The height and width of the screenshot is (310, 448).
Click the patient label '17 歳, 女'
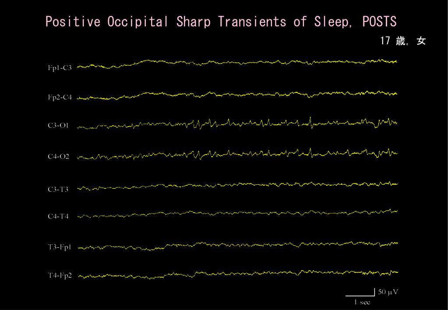point(403,41)
